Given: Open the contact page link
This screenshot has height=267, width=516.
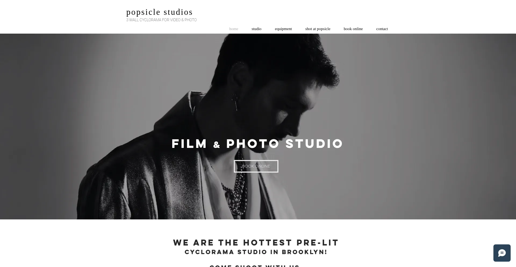Looking at the screenshot, I should [382, 29].
